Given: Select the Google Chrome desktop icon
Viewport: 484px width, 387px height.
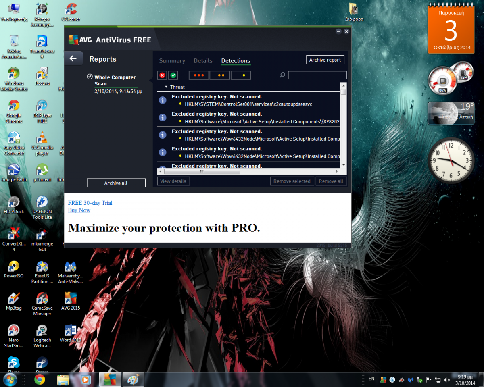Looking at the screenshot, I should (x=14, y=111).
